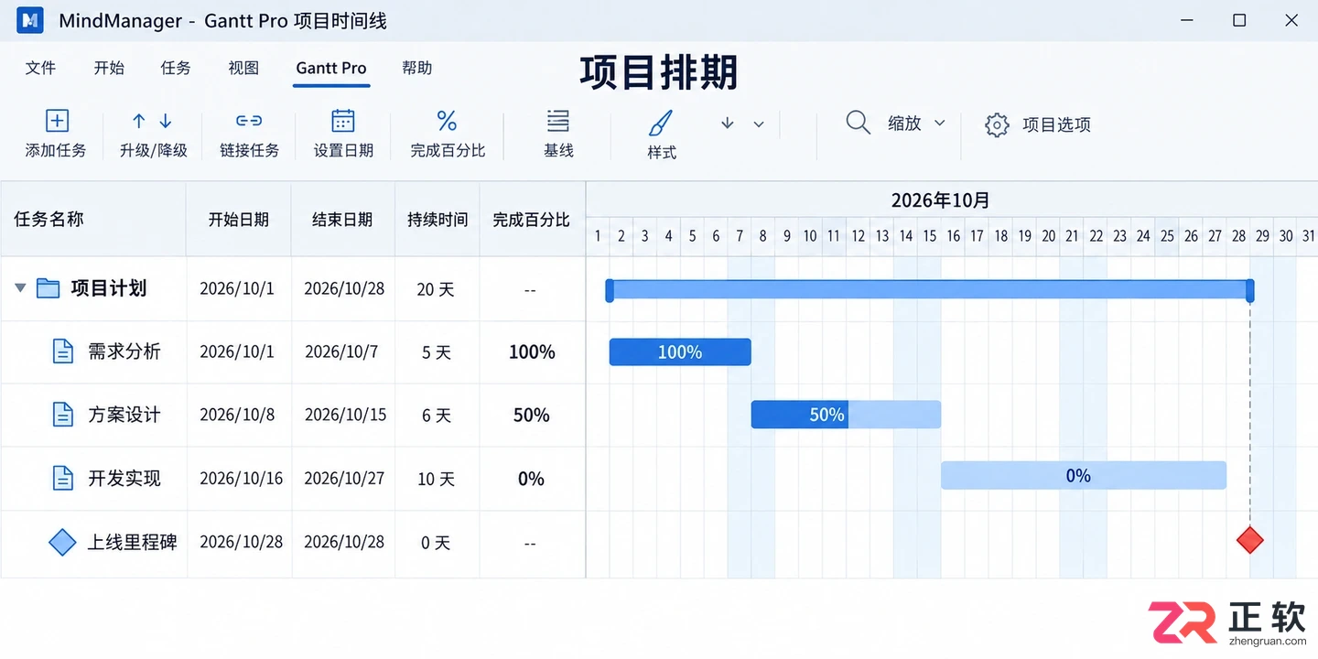The height and width of the screenshot is (659, 1318).
Task: Click the 开发实现 task document icon
Action: pyautogui.click(x=62, y=478)
